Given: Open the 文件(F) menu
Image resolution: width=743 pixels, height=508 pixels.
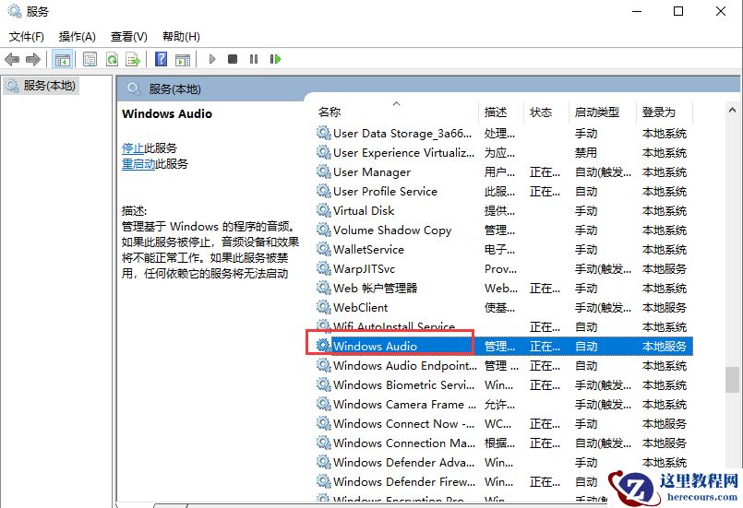Looking at the screenshot, I should [27, 37].
